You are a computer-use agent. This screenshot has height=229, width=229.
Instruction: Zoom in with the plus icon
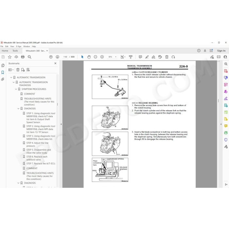(102, 57)
